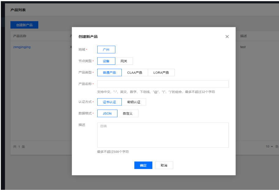Click the 产品名称 text input field
279x190 pixels.
point(163,84)
